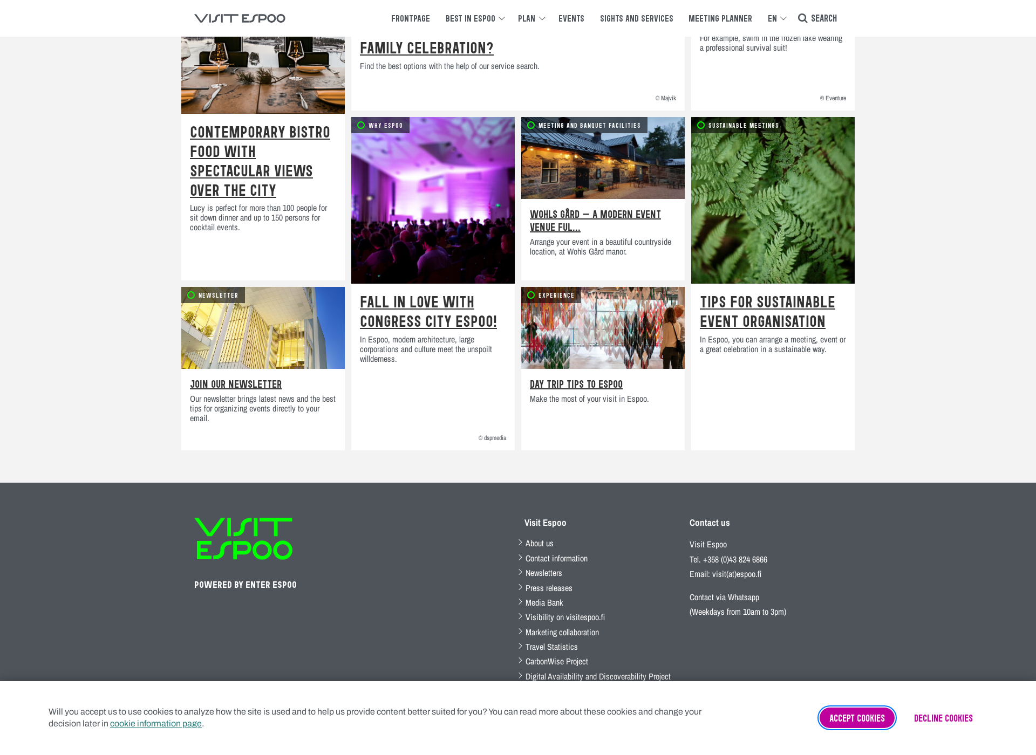Click Wohls Gård event venue article thumbnail
The image size is (1036, 755).
click(x=603, y=157)
